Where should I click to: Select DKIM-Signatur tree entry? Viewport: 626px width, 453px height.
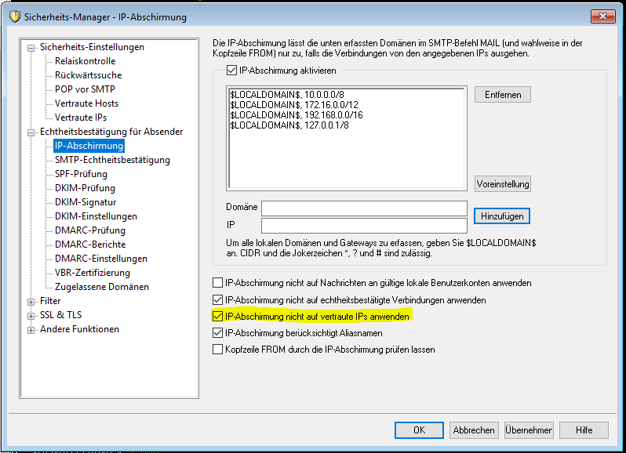[85, 202]
